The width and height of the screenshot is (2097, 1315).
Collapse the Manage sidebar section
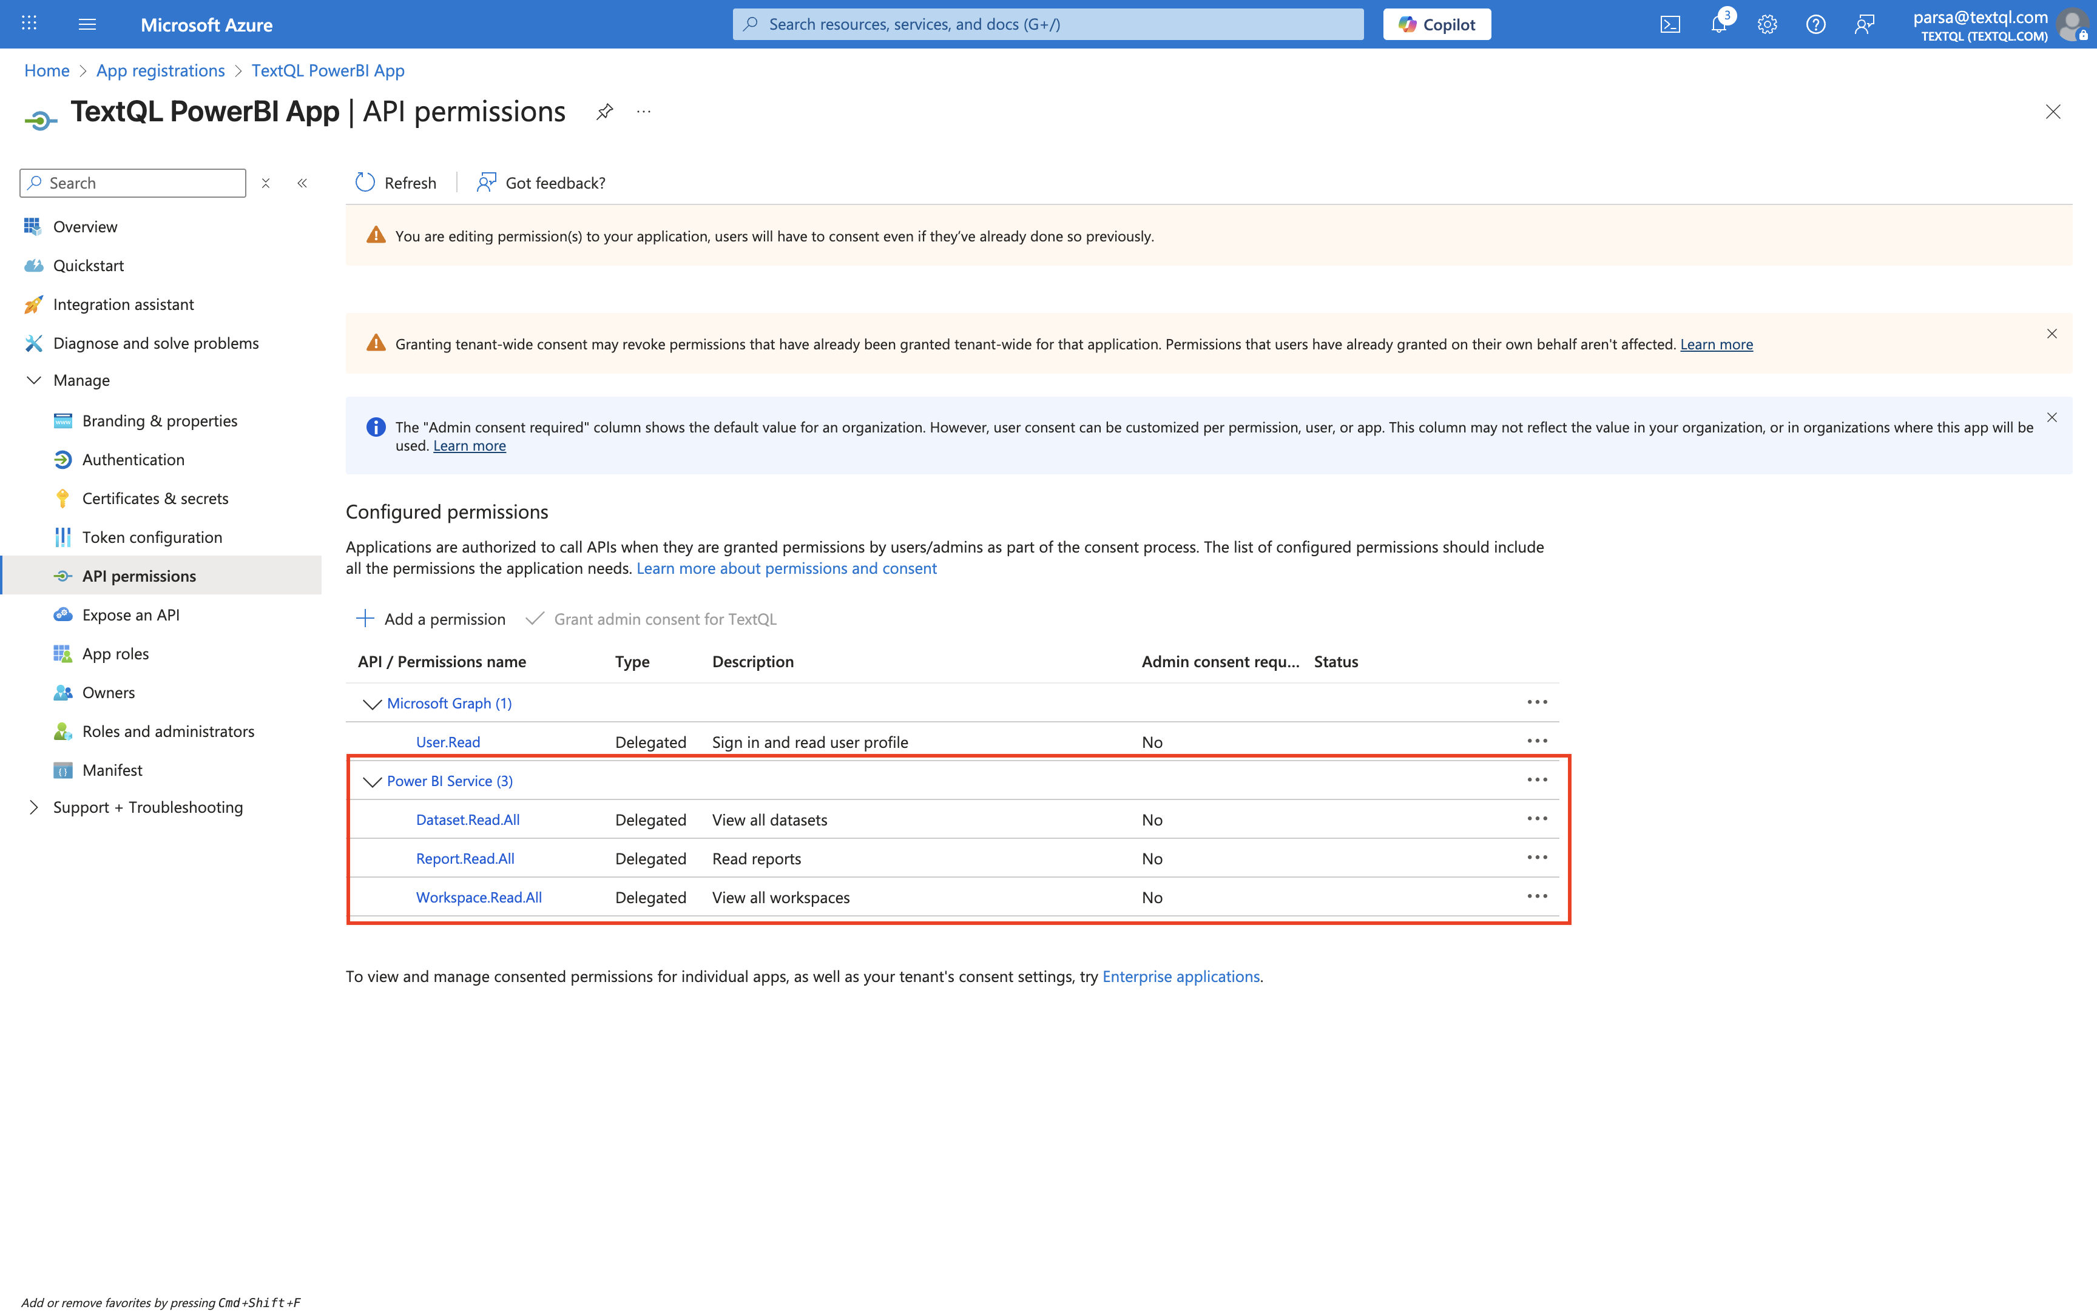[x=34, y=380]
